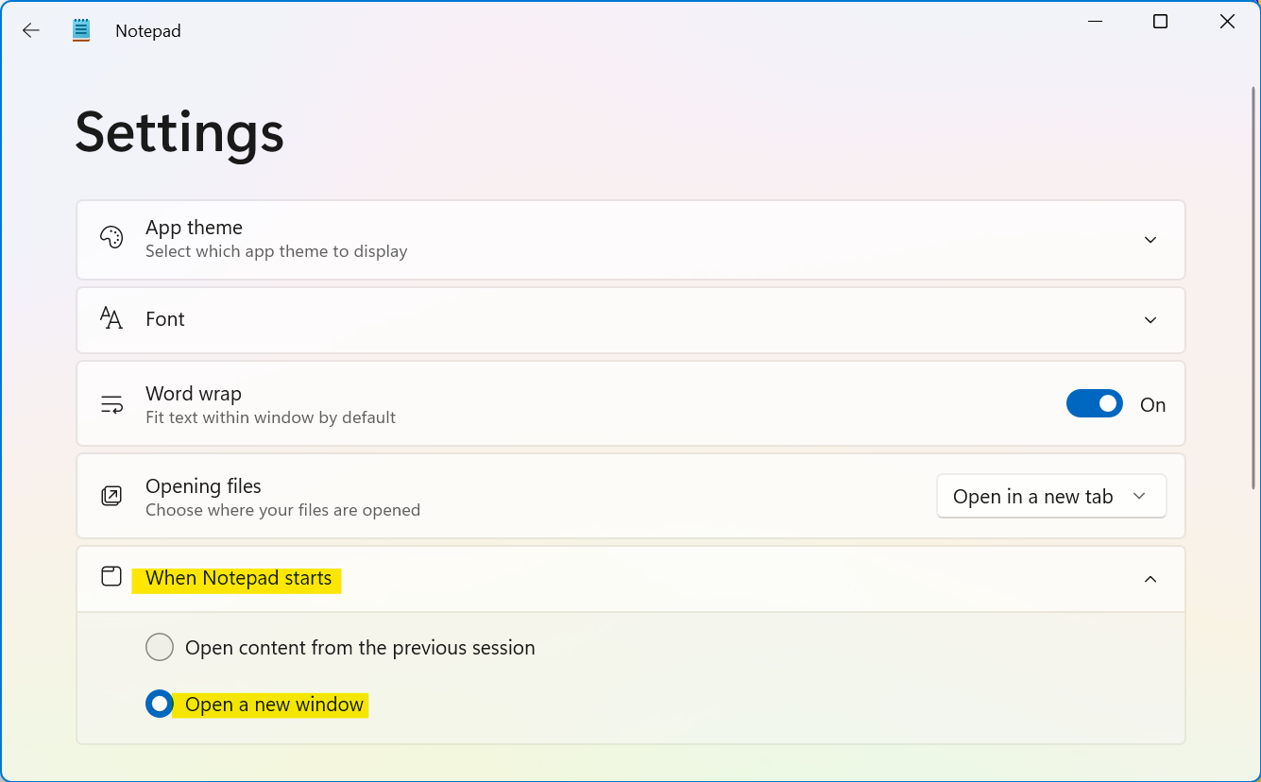
Task: Select Open content from the previous session
Action: point(160,647)
